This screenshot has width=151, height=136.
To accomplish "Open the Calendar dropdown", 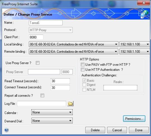I will coord(52,112).
